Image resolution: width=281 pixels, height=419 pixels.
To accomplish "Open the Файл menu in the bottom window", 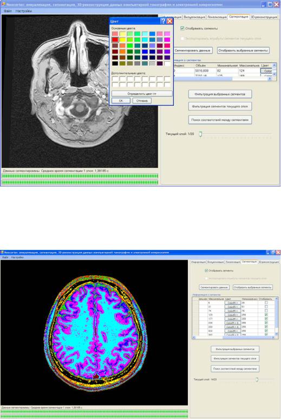I will (5, 257).
